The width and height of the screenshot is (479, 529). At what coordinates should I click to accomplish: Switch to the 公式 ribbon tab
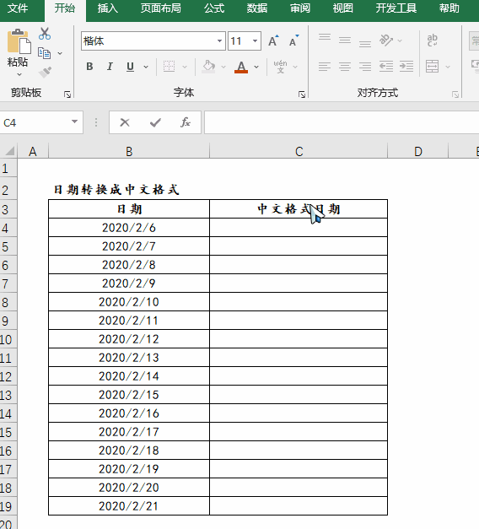pyautogui.click(x=214, y=8)
